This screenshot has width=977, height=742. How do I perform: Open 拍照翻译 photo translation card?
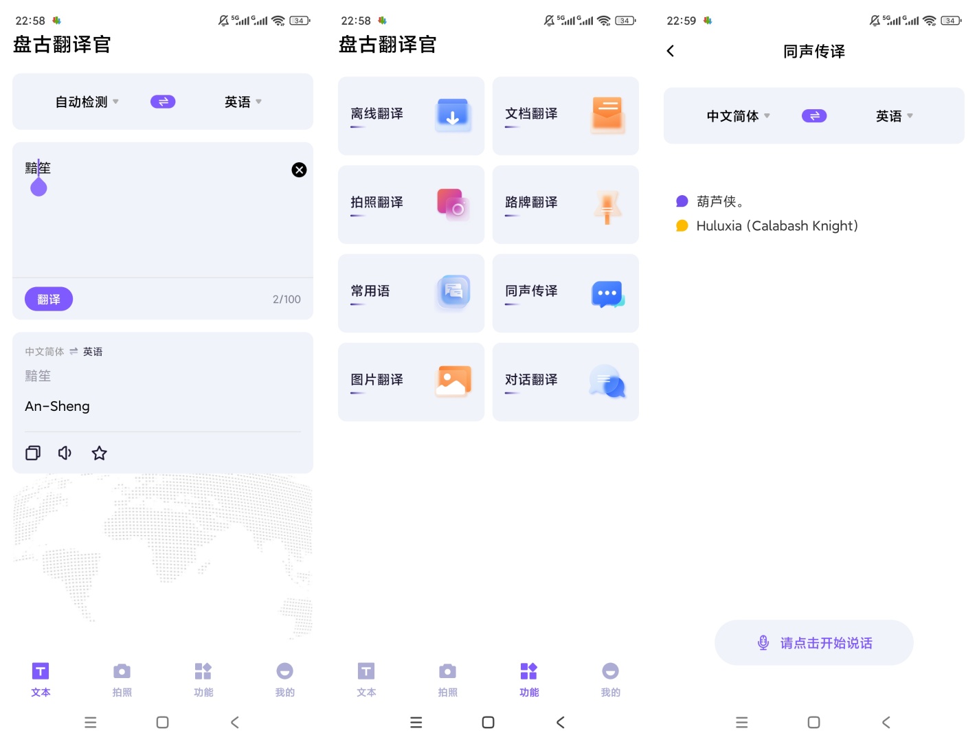click(x=411, y=204)
